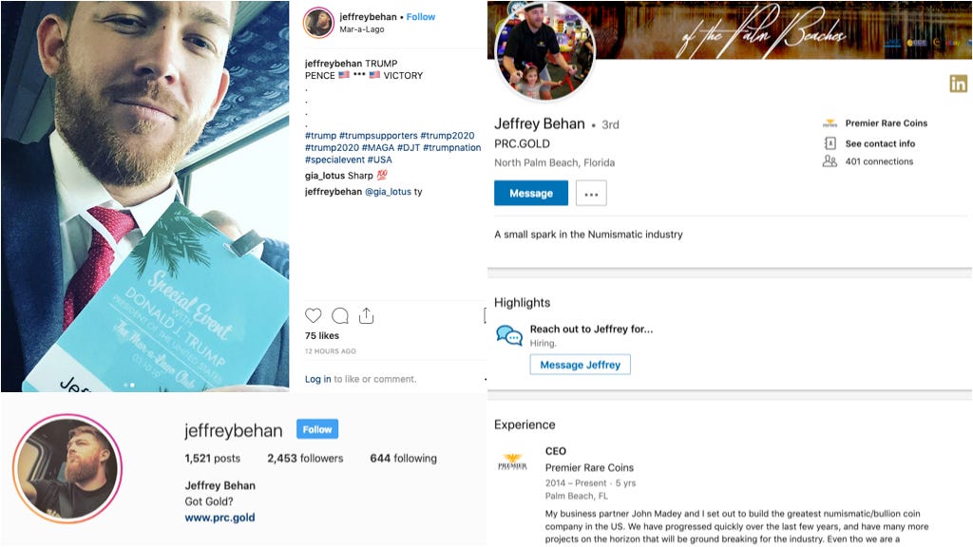The height and width of the screenshot is (547, 973).
Task: View the 401 connections people icon
Action: [x=830, y=161]
